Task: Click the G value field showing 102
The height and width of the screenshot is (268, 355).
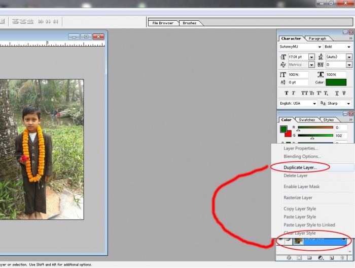Action: (x=341, y=136)
